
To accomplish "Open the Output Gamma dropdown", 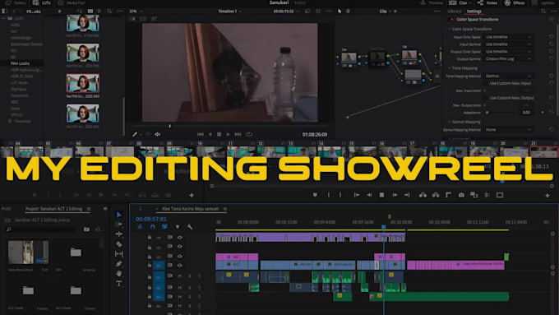I will 509,59.
